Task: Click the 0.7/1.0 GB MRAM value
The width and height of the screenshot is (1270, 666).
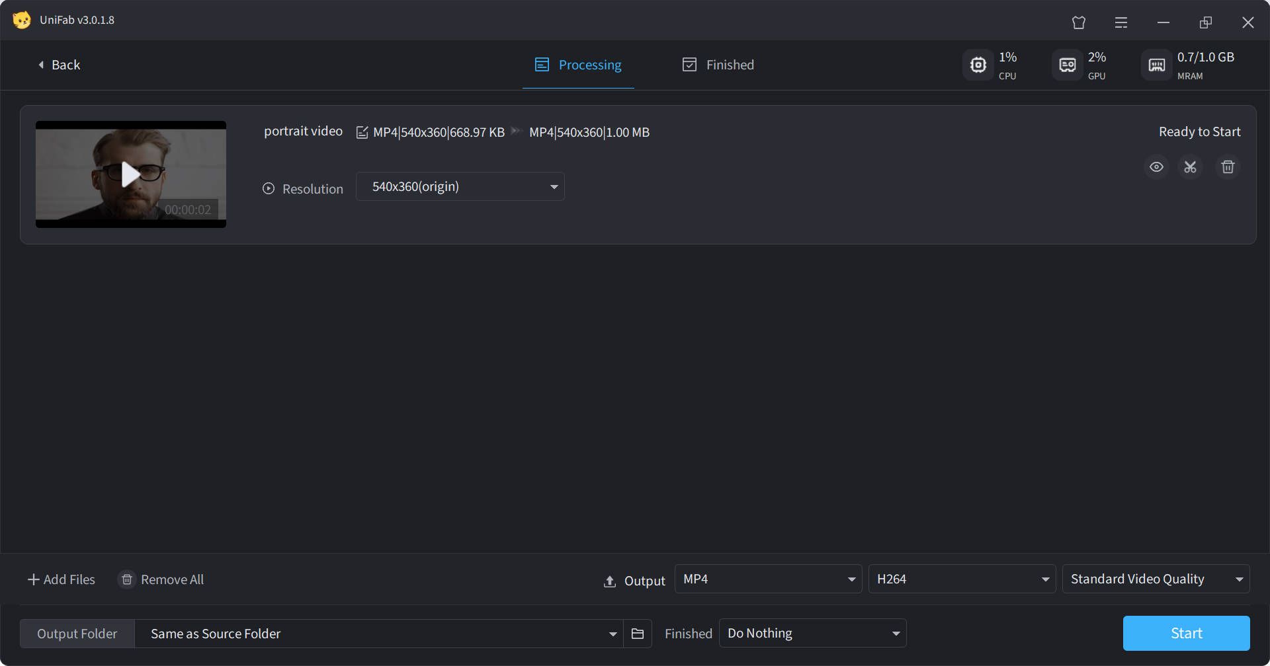Action: (1206, 57)
